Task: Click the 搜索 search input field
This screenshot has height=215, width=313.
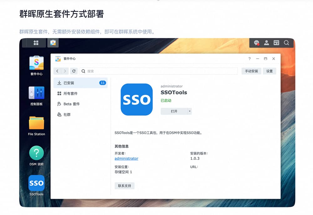Action: pyautogui.click(x=158, y=71)
